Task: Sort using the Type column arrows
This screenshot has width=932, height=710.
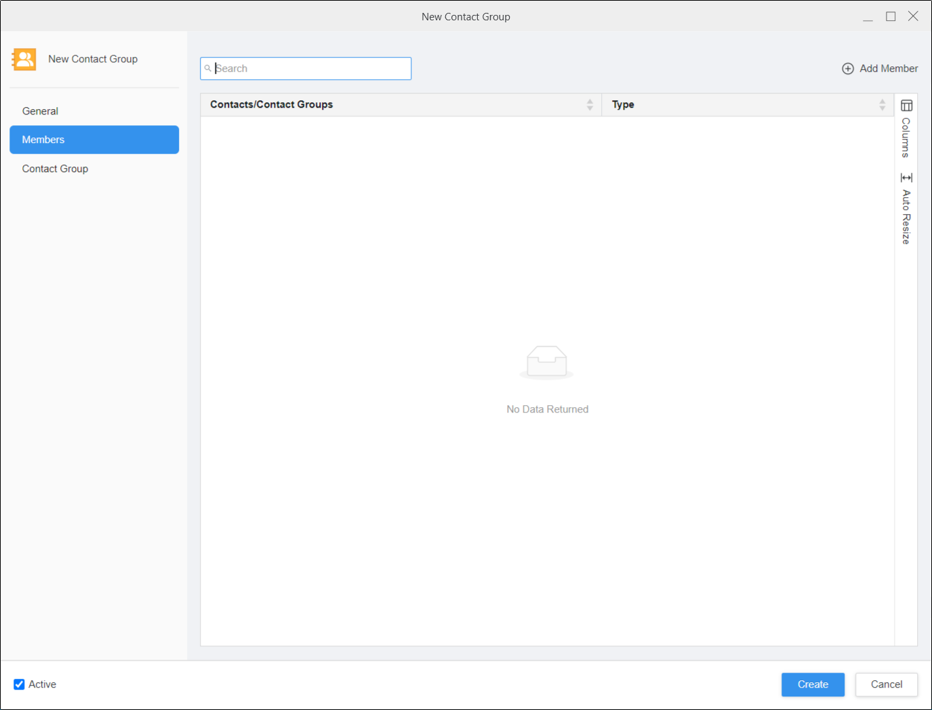Action: click(x=882, y=104)
